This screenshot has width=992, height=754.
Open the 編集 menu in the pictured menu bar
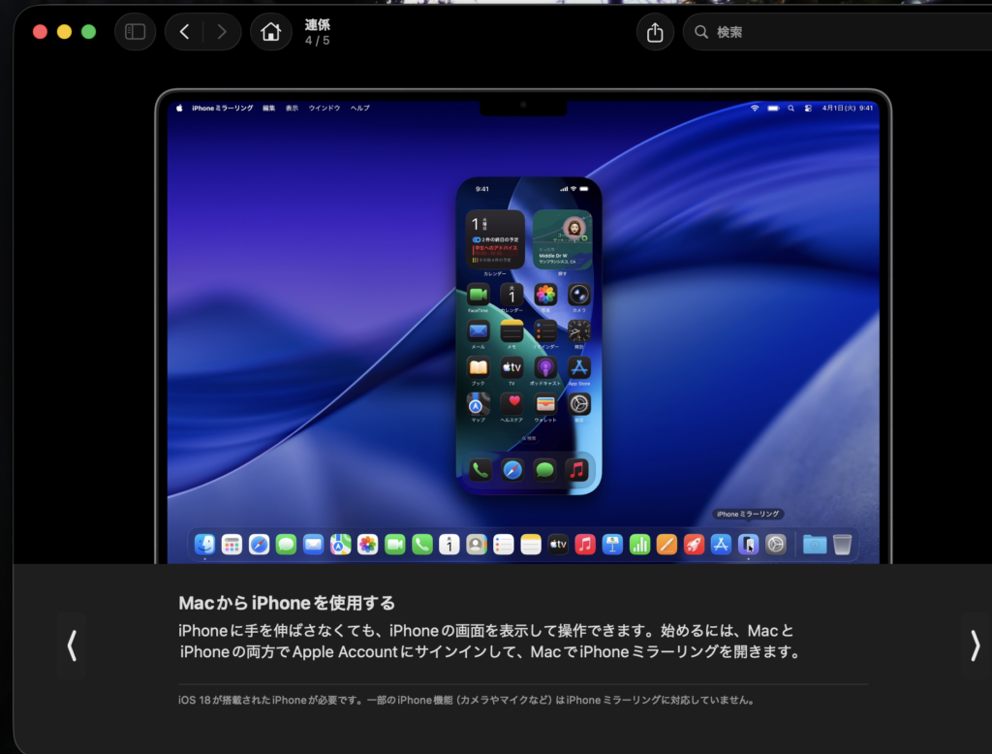pyautogui.click(x=269, y=108)
